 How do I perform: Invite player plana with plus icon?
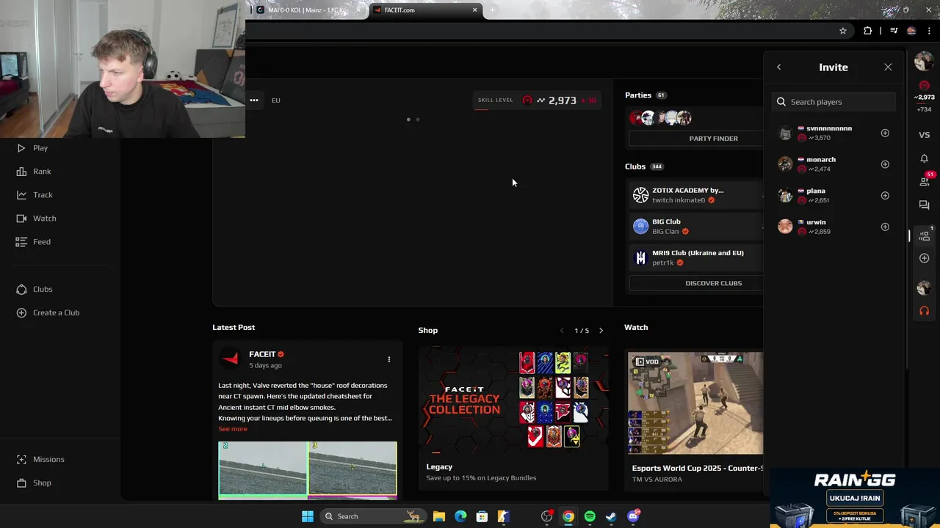pos(885,196)
